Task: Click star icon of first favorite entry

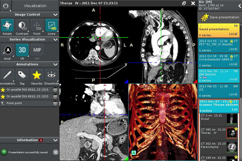Action: click(x=3, y=90)
